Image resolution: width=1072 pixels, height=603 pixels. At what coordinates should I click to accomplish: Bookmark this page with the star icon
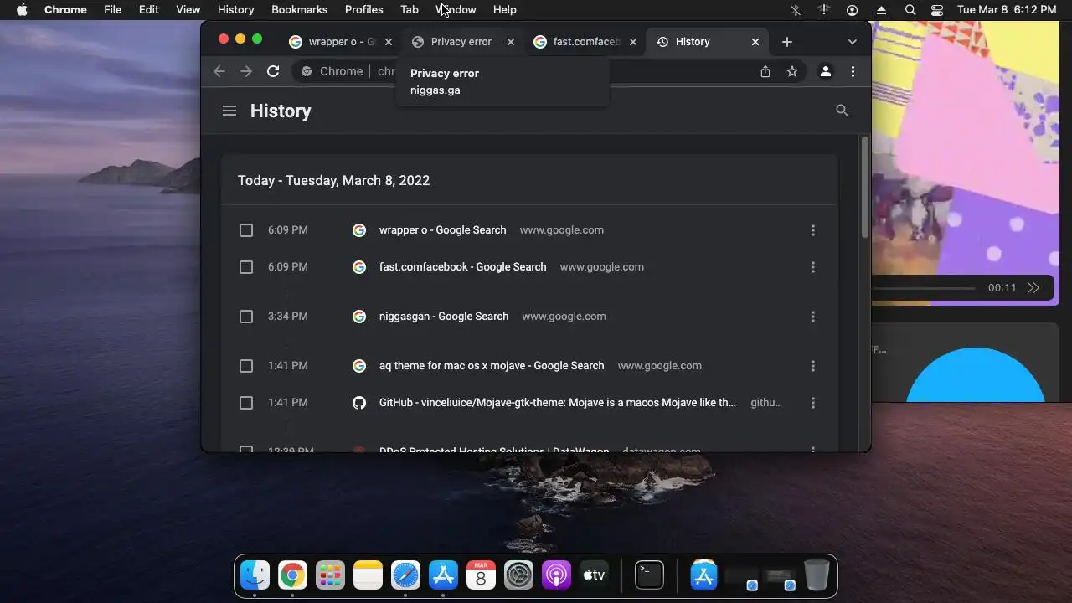coord(792,71)
